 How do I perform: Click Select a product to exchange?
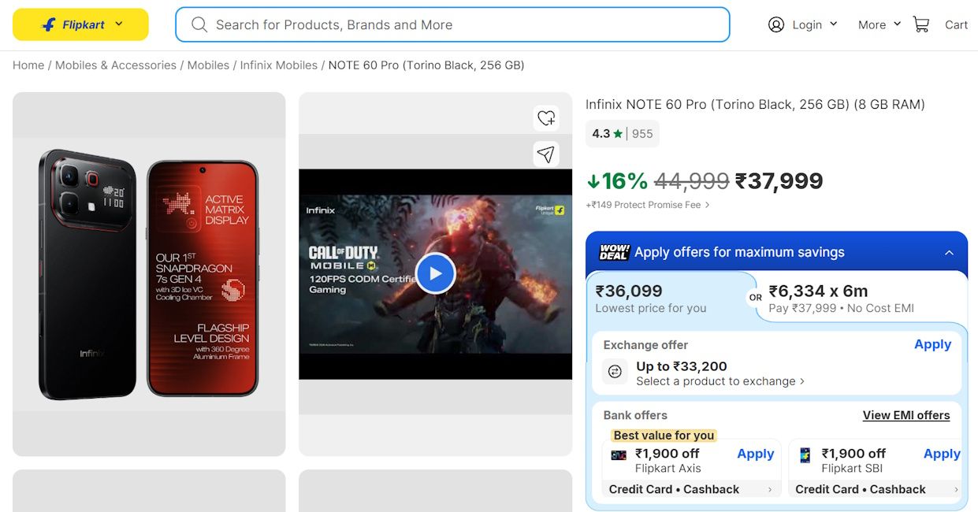click(x=720, y=381)
